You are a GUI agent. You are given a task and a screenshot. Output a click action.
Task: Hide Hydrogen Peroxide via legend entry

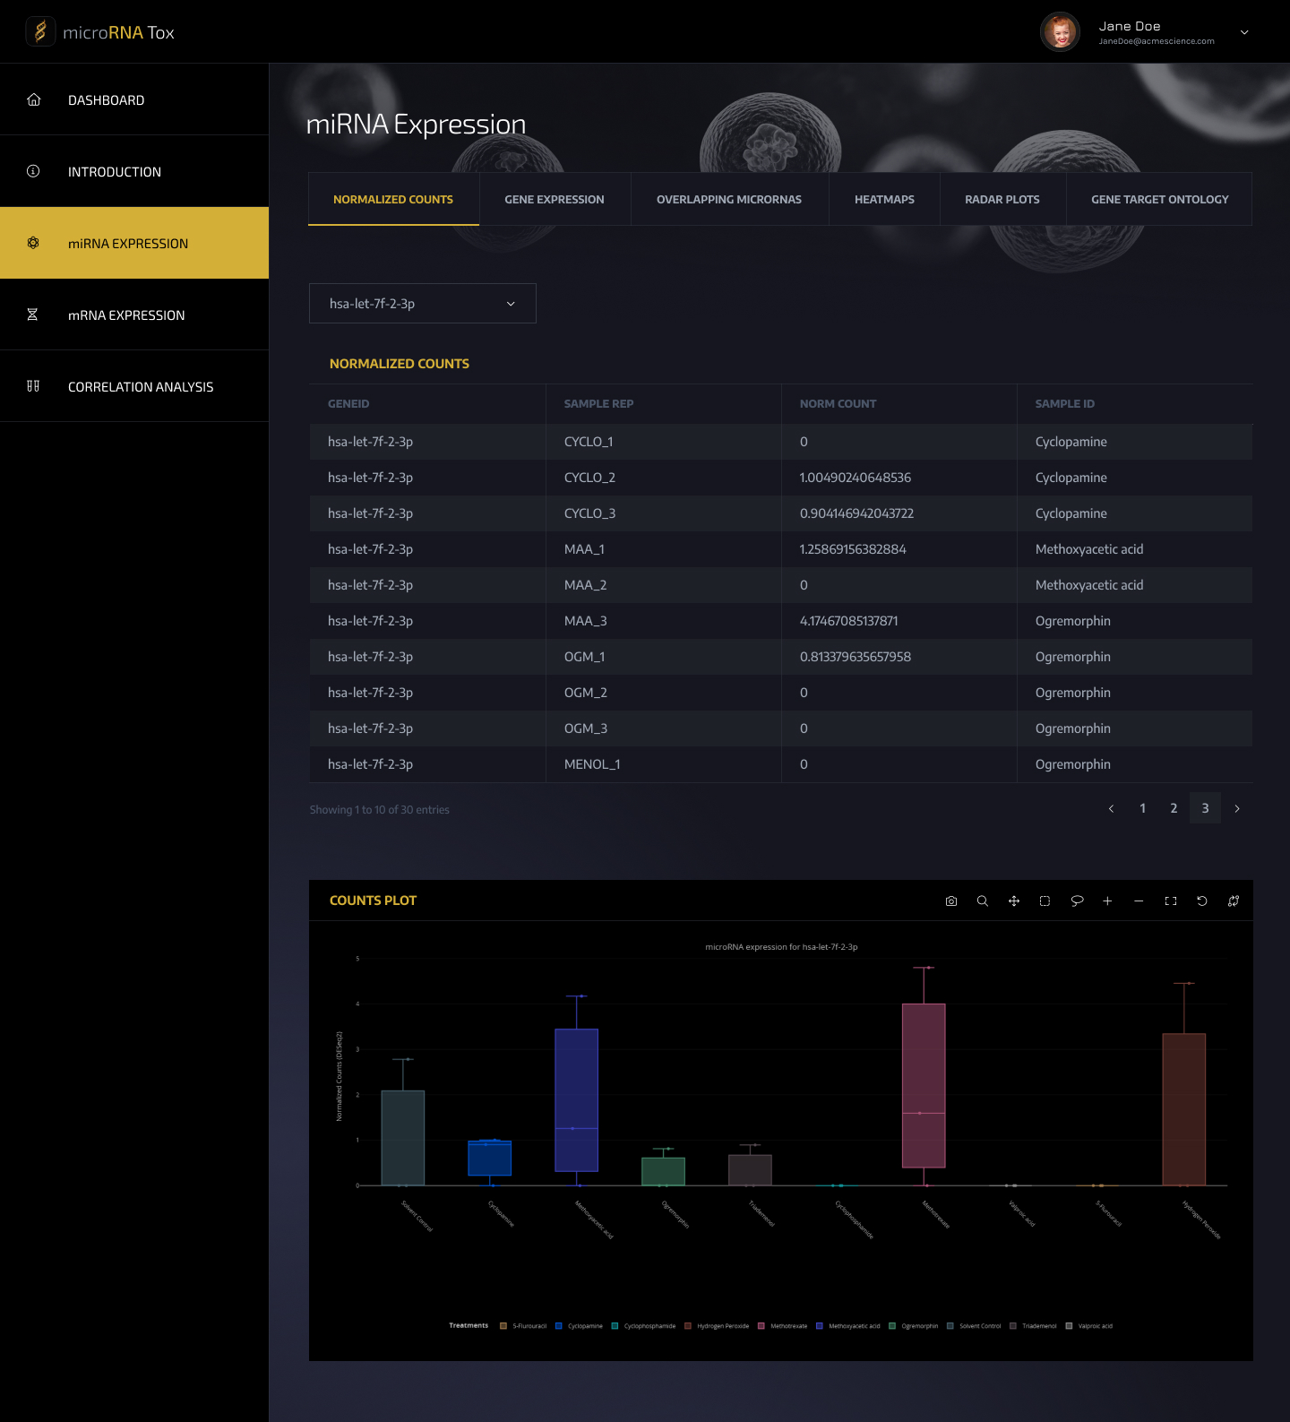coord(722,1326)
